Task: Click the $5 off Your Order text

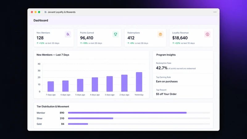Action: pyautogui.click(x=166, y=94)
